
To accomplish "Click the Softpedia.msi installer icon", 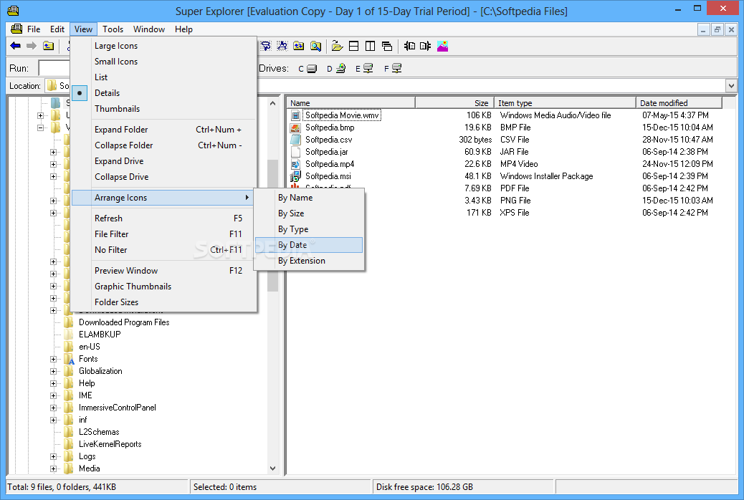I will 295,176.
